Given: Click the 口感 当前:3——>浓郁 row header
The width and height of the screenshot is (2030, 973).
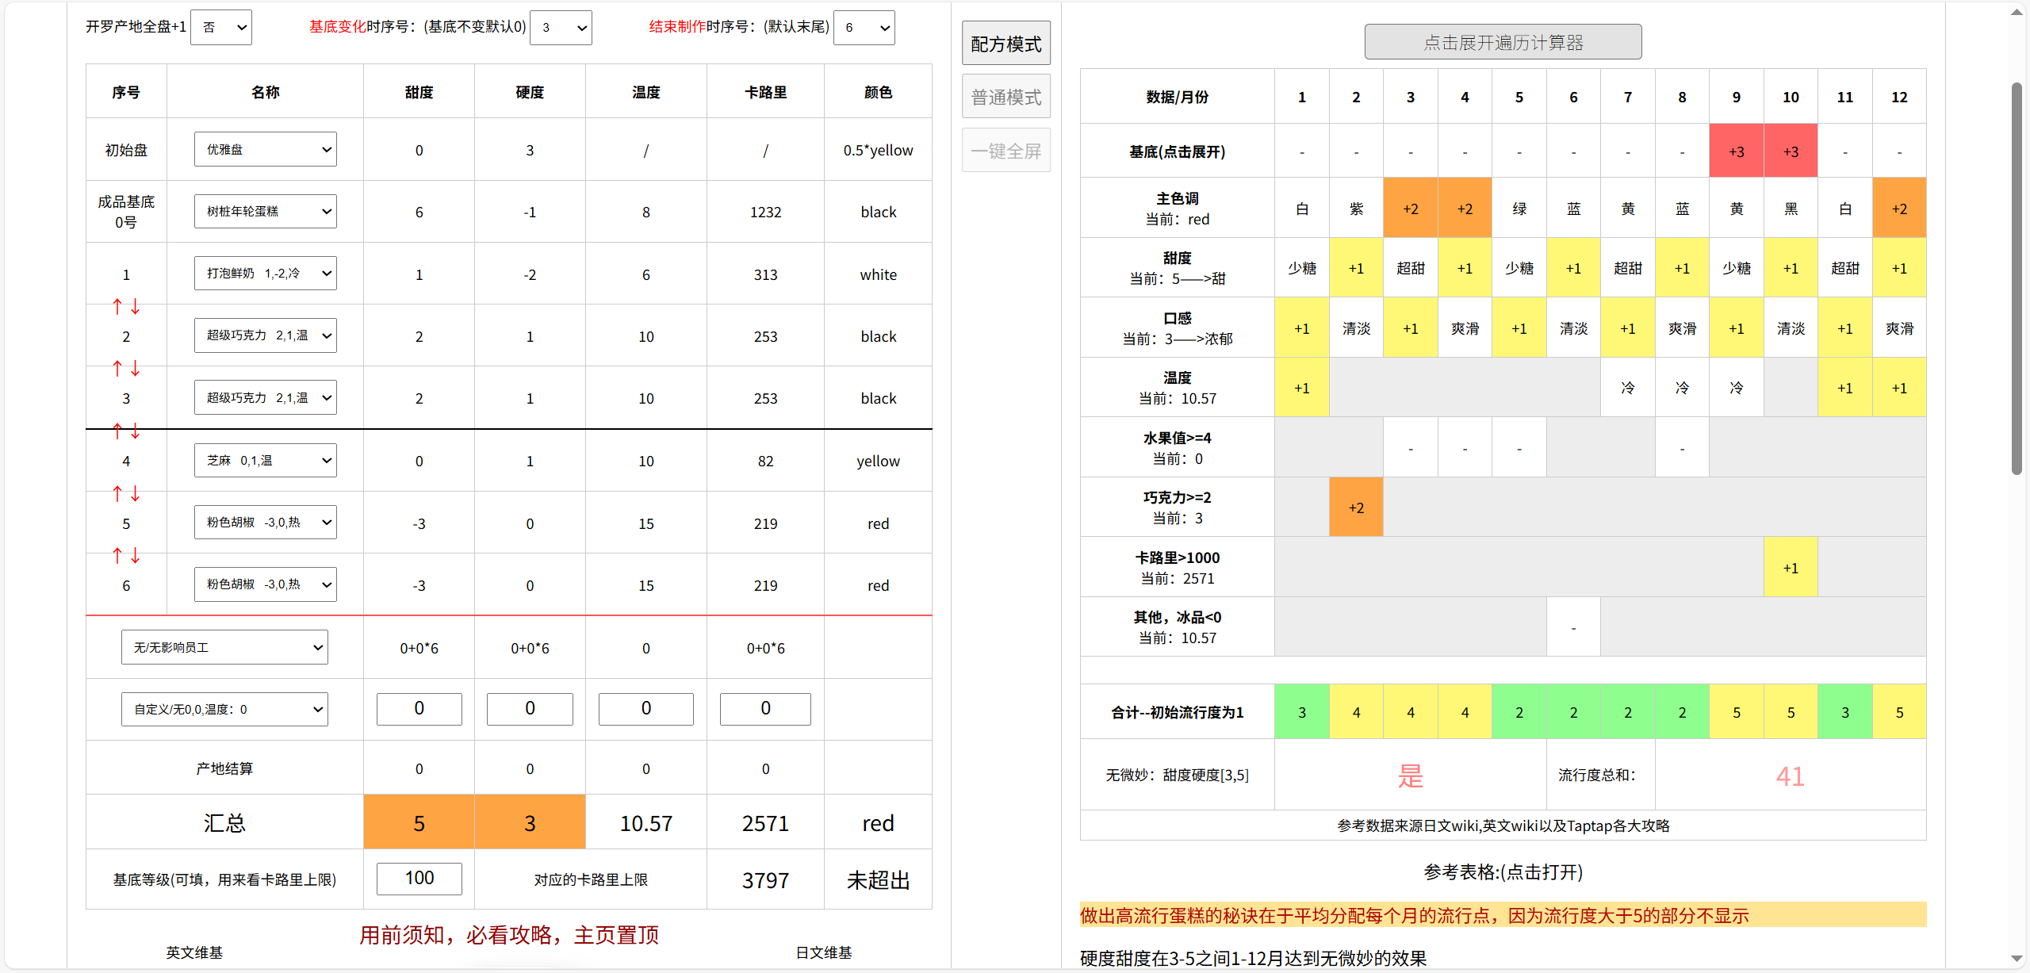Looking at the screenshot, I should coord(1177,328).
